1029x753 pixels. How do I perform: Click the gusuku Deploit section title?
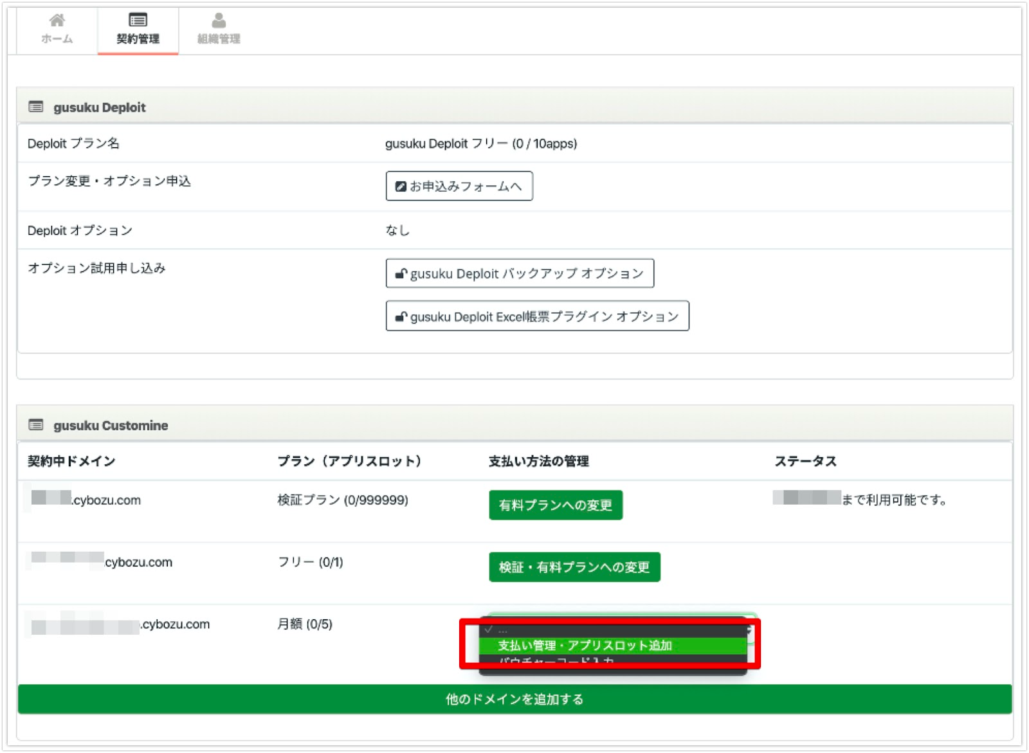(x=100, y=107)
